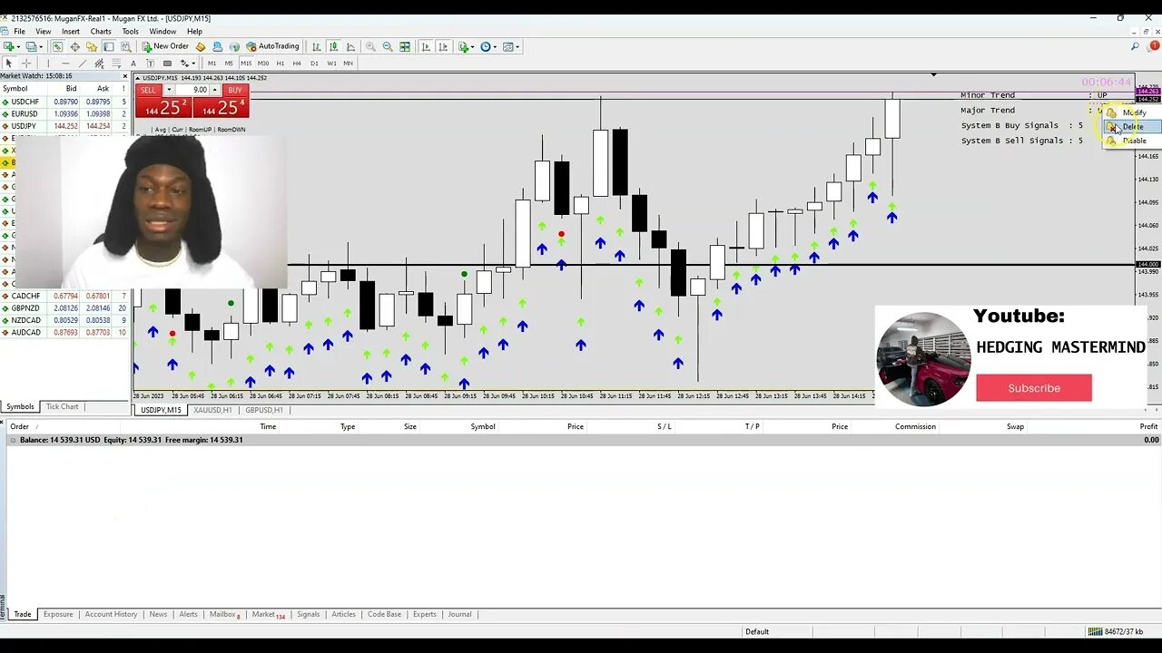The width and height of the screenshot is (1162, 653).
Task: Toggle the Market Watch panel icon
Action: tap(57, 46)
